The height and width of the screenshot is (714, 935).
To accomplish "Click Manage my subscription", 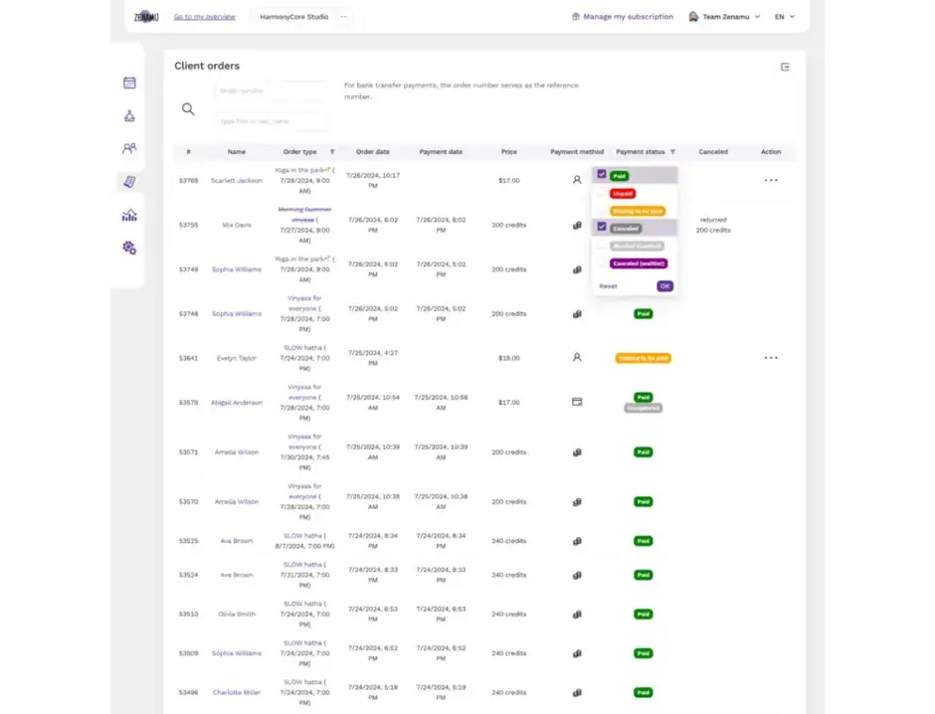I will point(622,17).
